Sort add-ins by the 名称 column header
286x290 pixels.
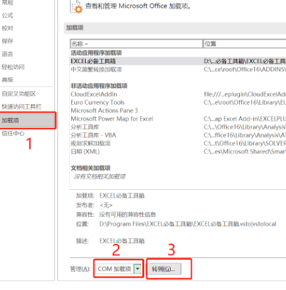tap(136, 43)
